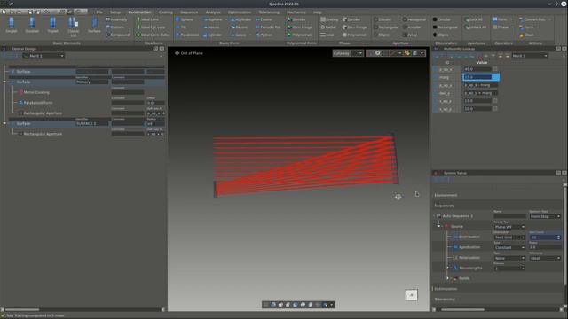The width and height of the screenshot is (568, 319).
Task: Add a Circular aperture
Action: click(383, 19)
